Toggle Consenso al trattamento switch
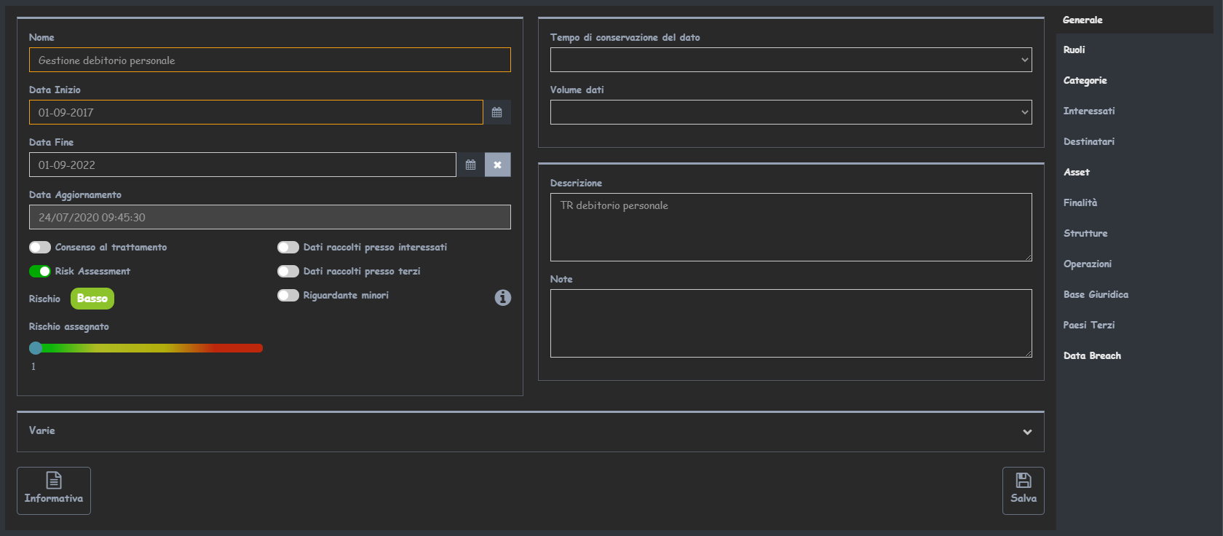Screen dimensions: 1223x536 (40, 247)
